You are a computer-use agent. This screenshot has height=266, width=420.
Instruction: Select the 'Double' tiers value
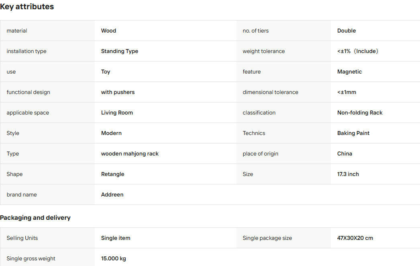(347, 31)
